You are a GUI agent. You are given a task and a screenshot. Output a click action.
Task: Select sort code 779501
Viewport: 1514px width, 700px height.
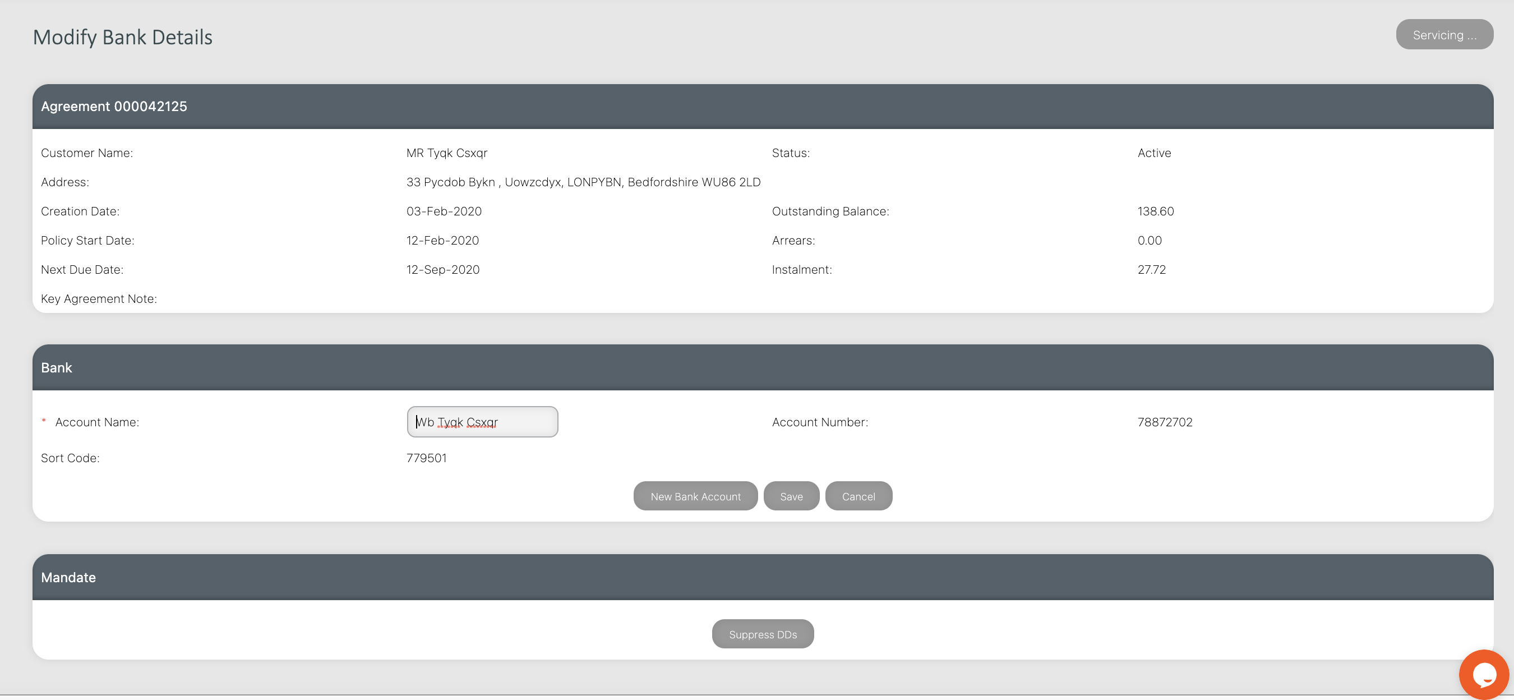click(426, 458)
